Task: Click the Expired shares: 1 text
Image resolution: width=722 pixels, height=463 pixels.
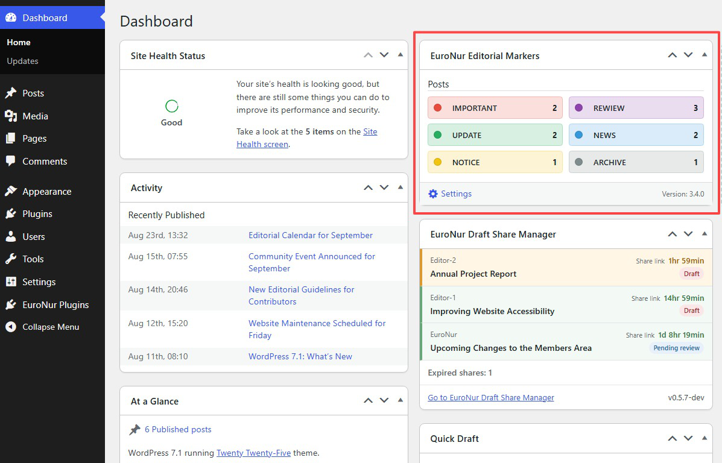Action: coord(460,373)
